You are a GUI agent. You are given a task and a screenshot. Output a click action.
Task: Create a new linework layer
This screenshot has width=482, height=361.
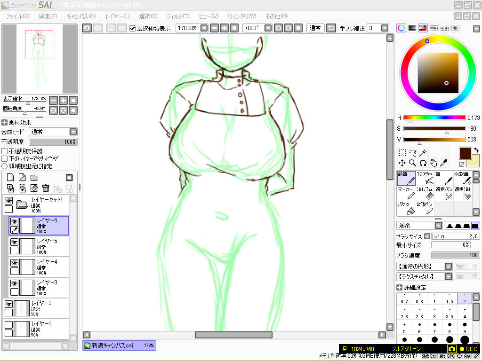coord(22,177)
